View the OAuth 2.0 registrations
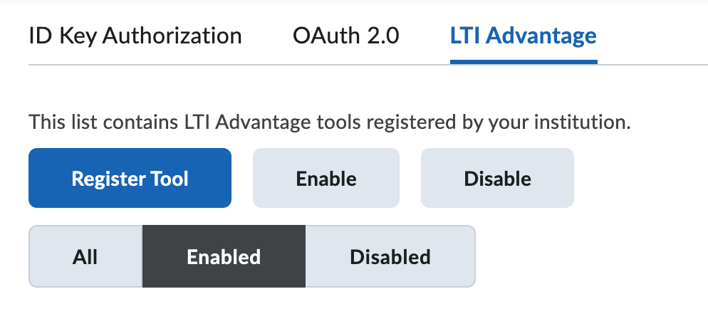708x336 pixels. [345, 36]
